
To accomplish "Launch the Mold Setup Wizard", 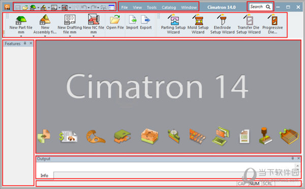I will click(198, 24).
